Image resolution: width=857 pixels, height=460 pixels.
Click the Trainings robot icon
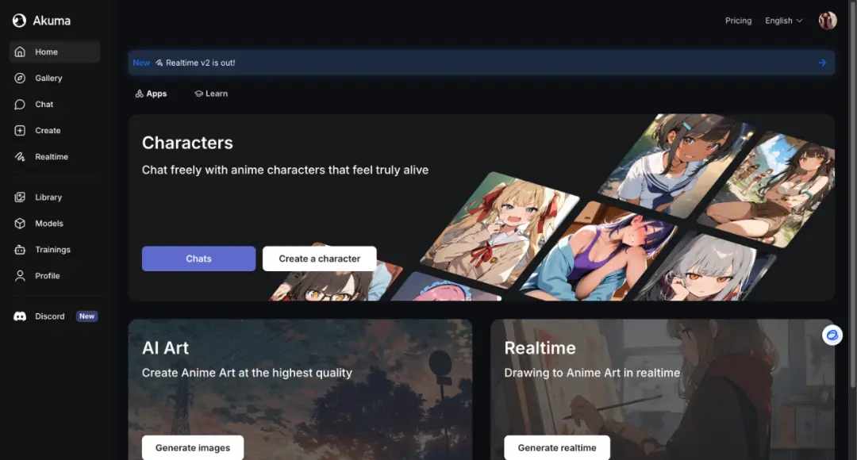pos(20,250)
